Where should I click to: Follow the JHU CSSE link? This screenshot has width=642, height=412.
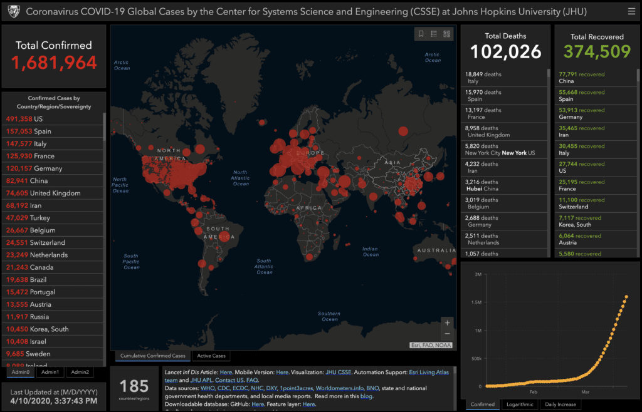tap(338, 373)
